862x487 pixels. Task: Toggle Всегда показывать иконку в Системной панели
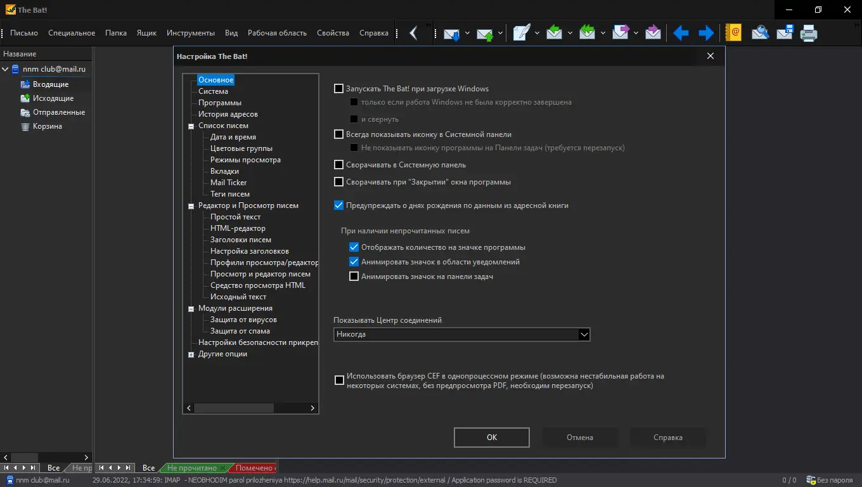point(339,134)
